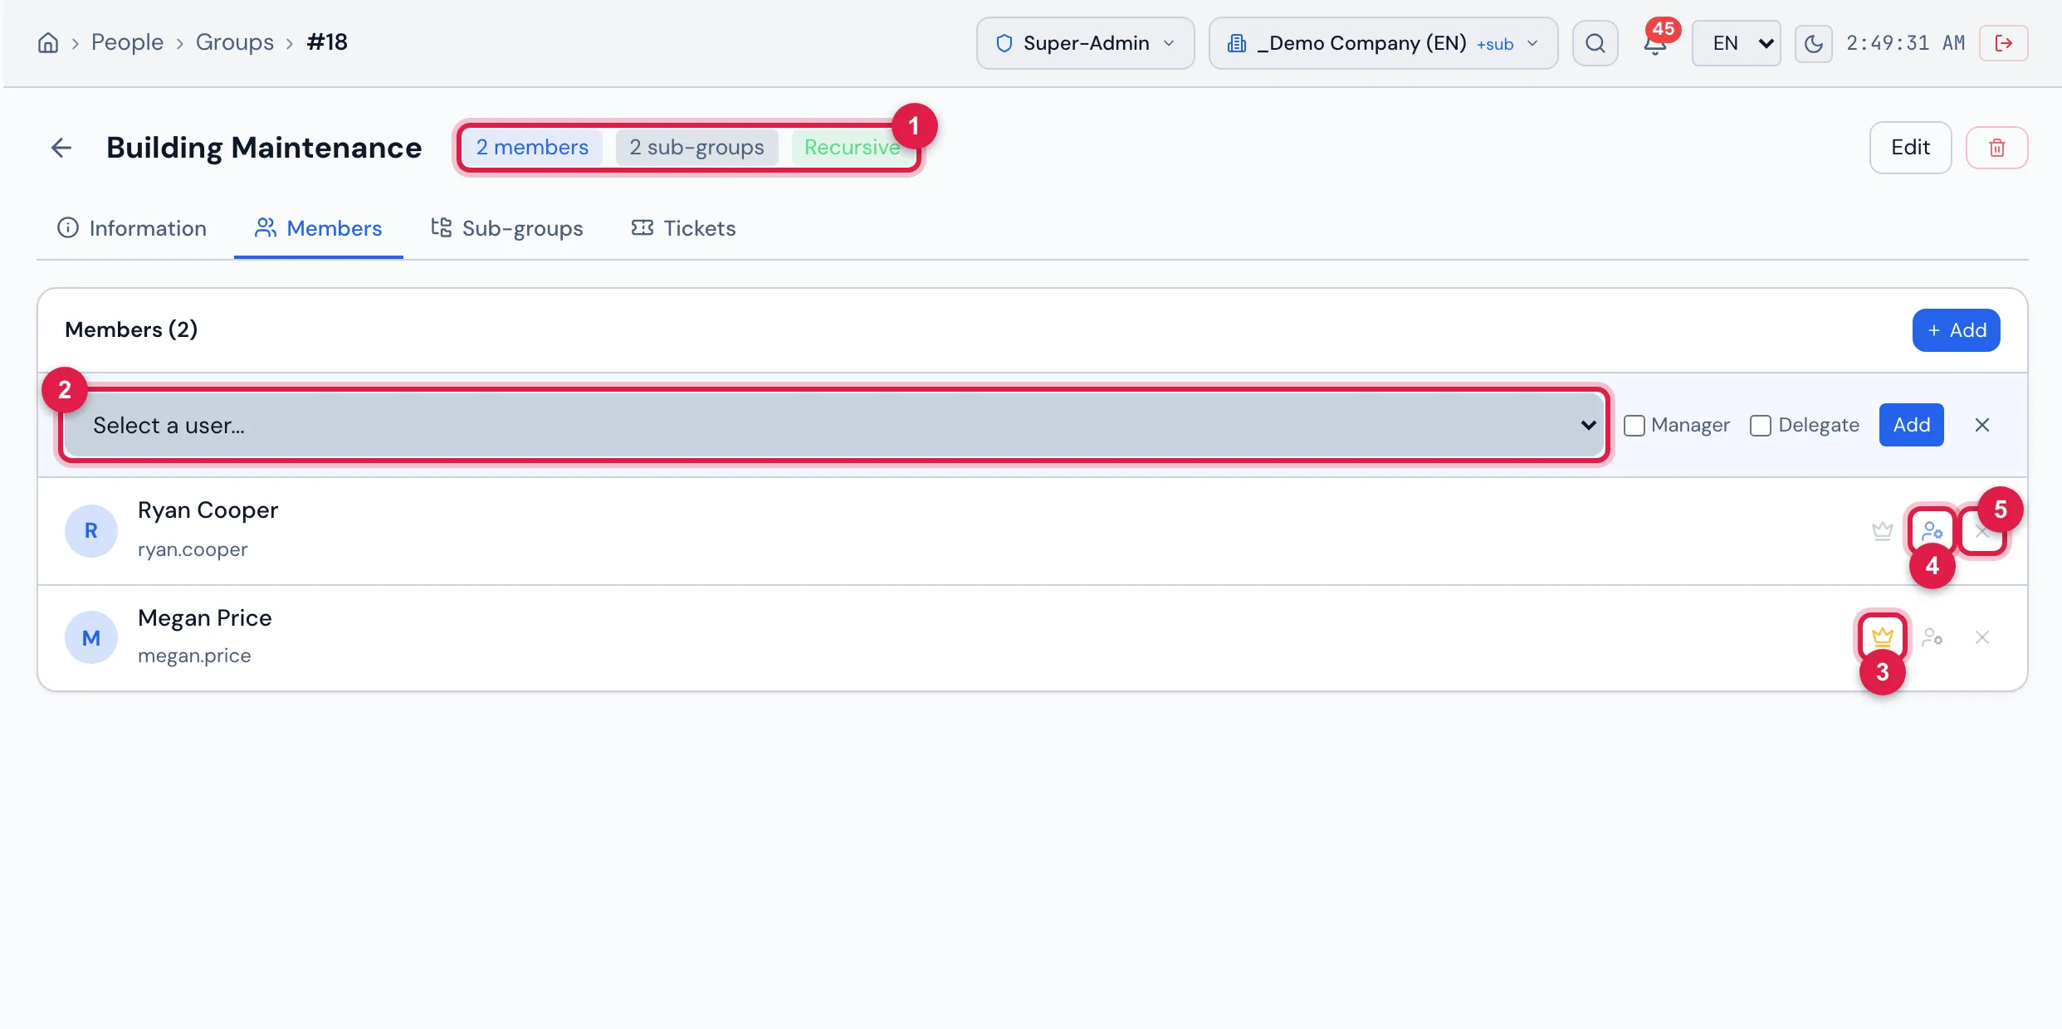The image size is (2062, 1029).
Task: Open the _Demo Company (EN) selector
Action: pos(1383,43)
